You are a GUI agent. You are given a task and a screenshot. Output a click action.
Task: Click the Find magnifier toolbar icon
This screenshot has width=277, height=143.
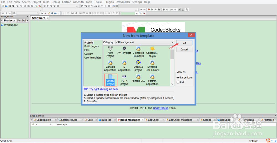click(36, 6)
